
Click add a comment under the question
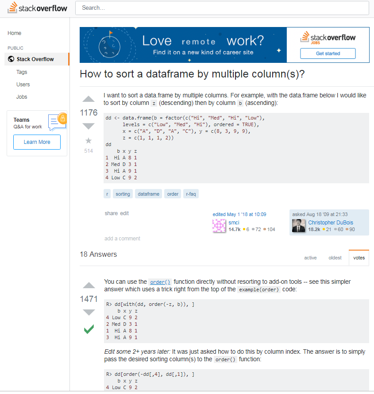[122, 239]
